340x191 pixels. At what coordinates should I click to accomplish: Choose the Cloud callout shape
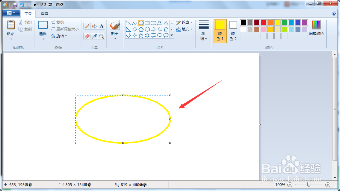click(x=166, y=35)
